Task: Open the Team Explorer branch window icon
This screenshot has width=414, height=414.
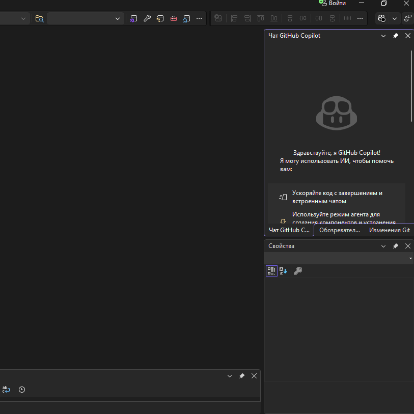Action: 160,18
